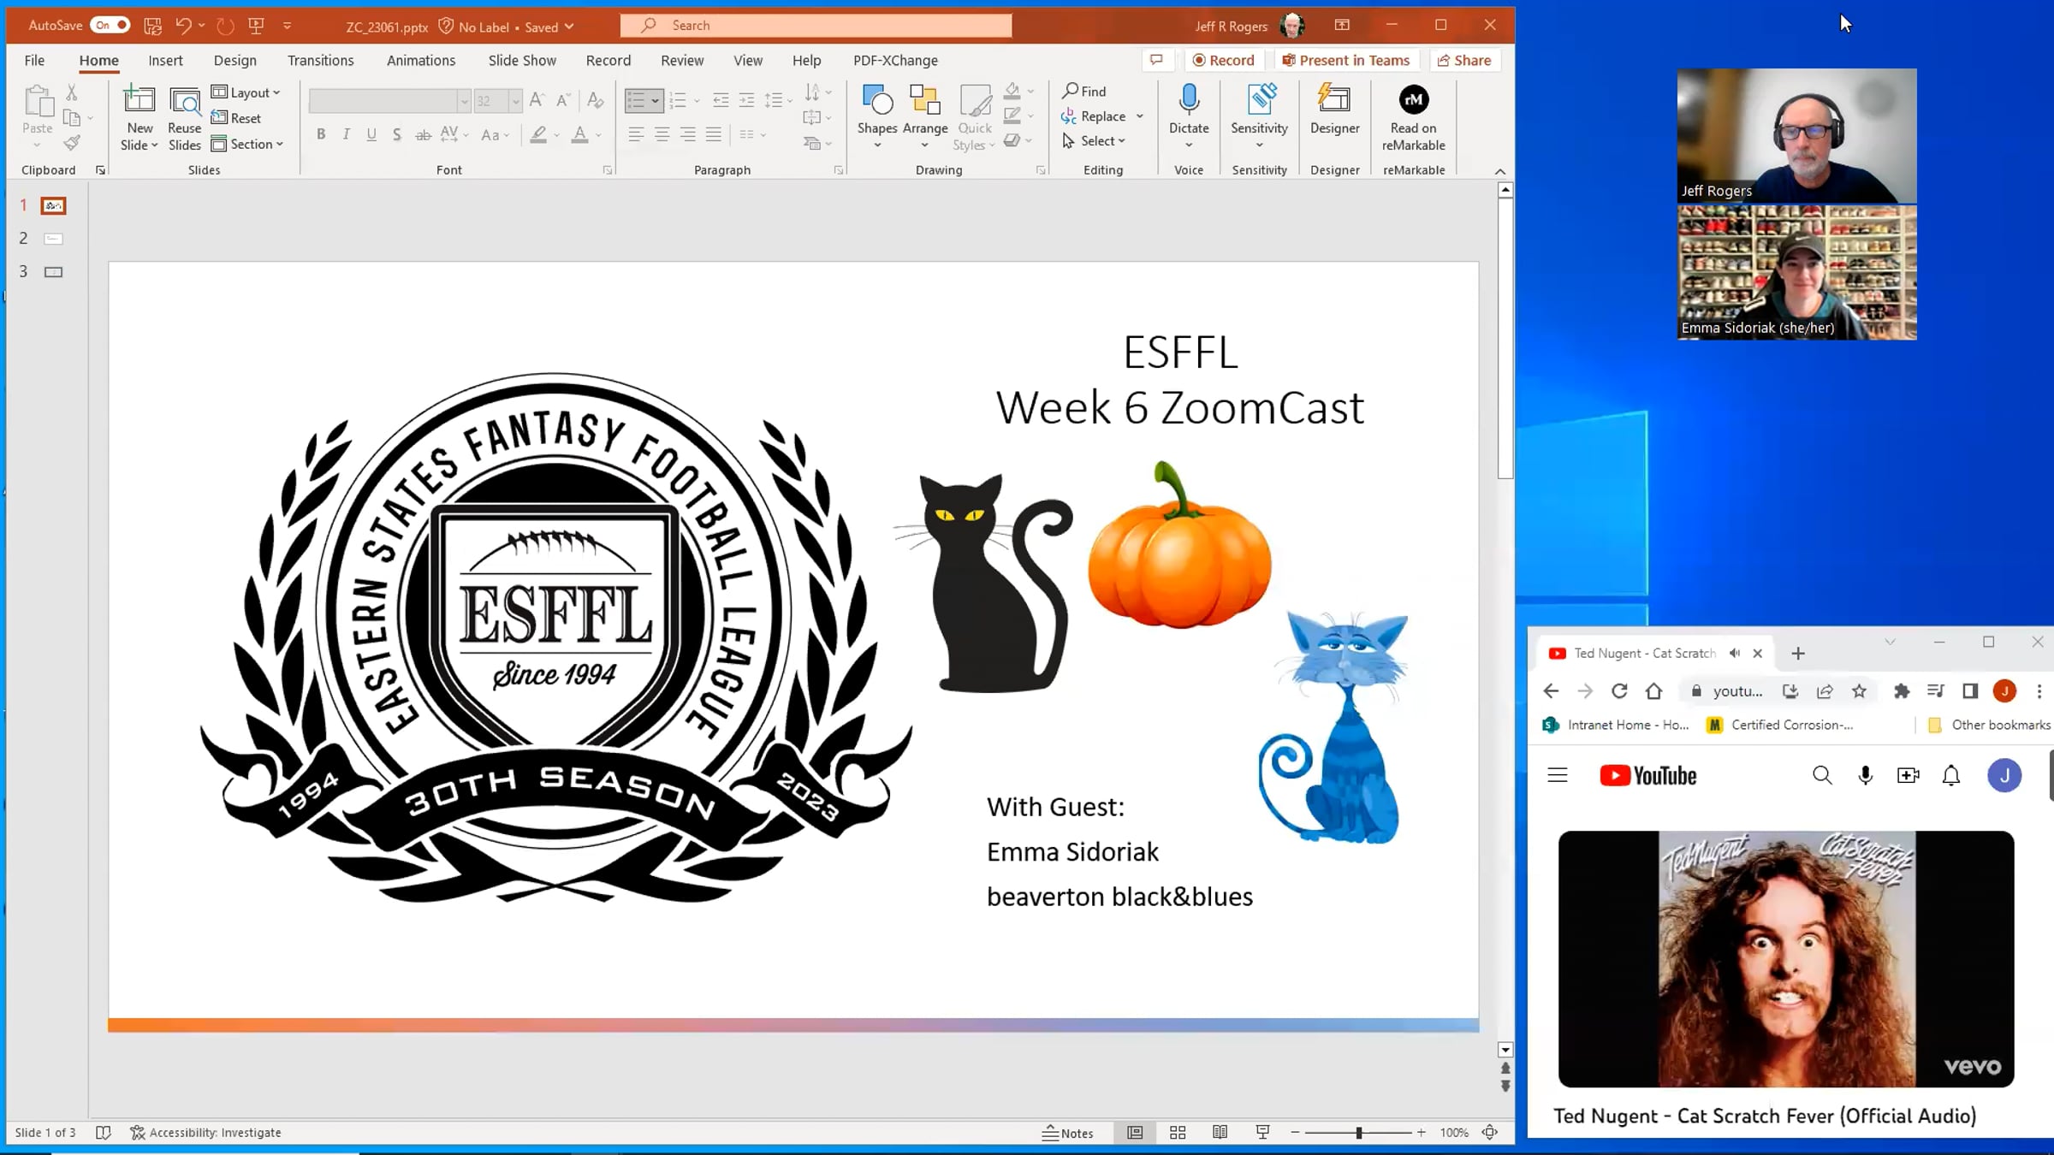The height and width of the screenshot is (1155, 2054).
Task: Toggle the Notes pane
Action: coord(1067,1133)
